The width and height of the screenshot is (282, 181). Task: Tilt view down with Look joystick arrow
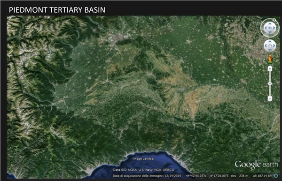pos(270,32)
